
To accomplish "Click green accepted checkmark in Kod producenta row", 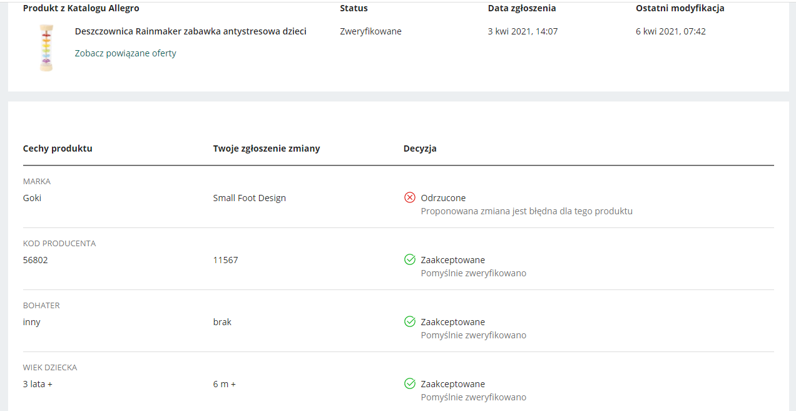I will 410,259.
